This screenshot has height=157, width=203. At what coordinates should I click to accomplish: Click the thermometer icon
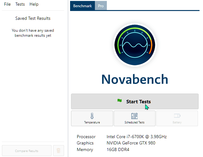click(92, 116)
